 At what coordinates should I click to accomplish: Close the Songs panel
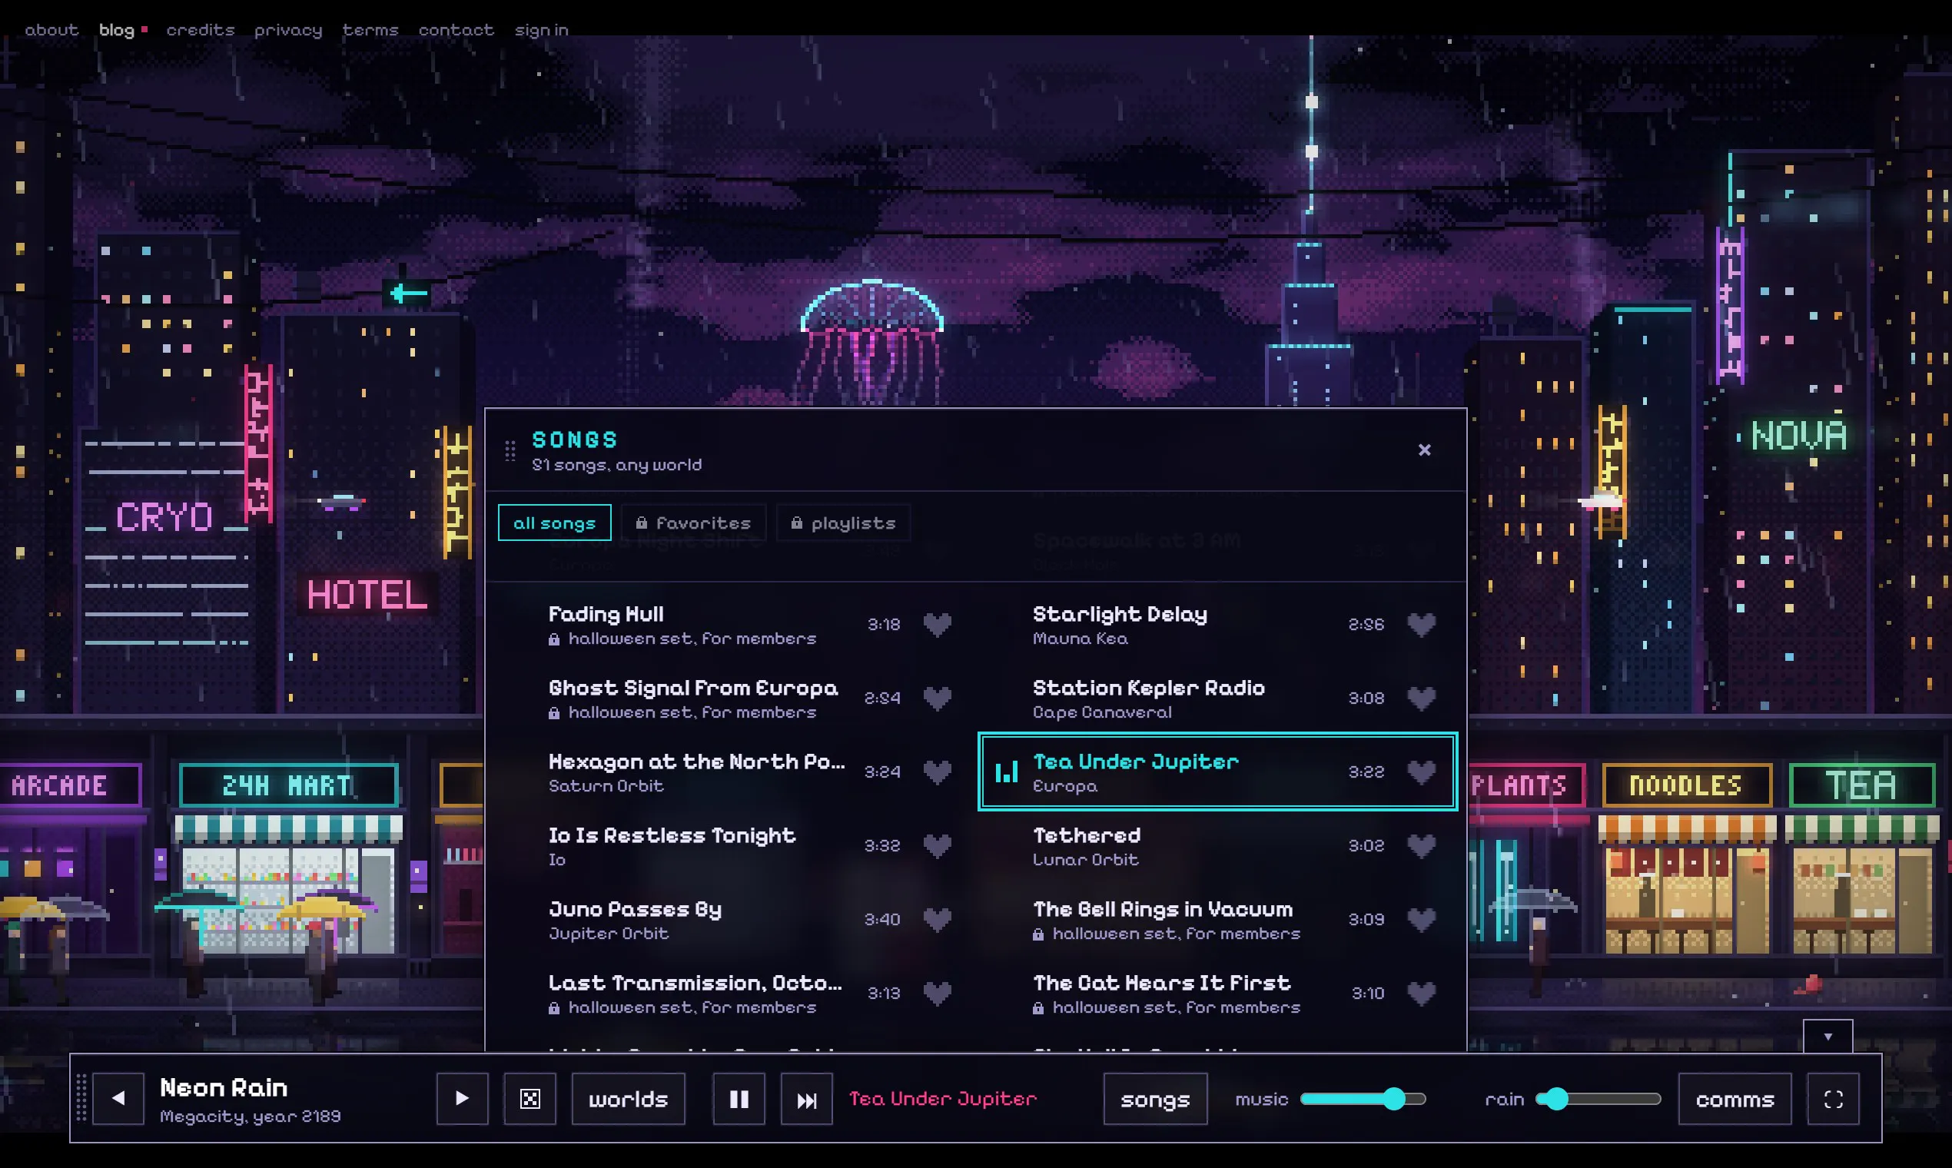[1425, 450]
